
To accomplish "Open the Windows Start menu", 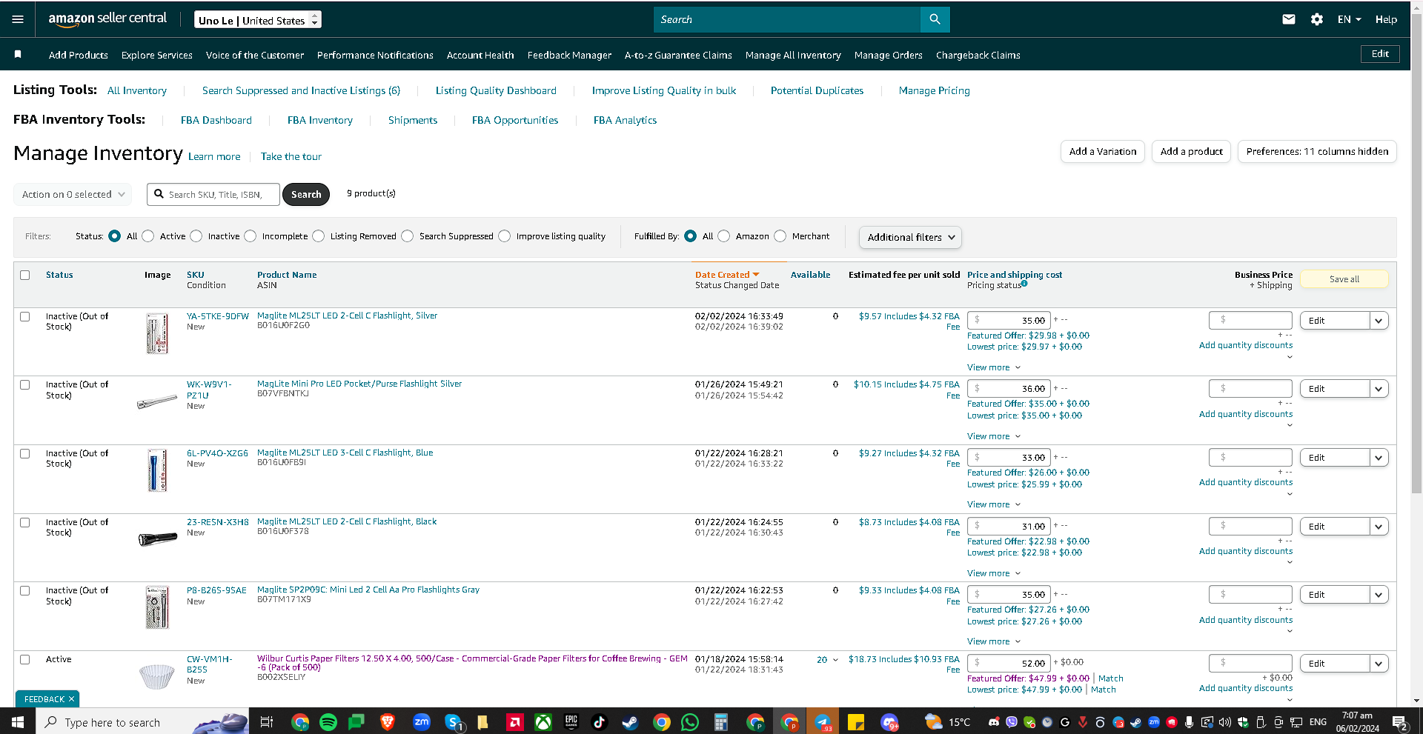I will [18, 722].
